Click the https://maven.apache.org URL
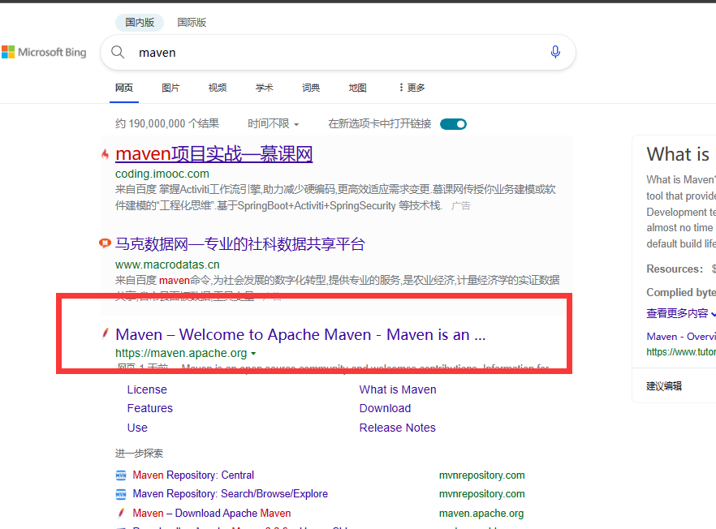Screen dimensions: 716x529 coord(181,353)
